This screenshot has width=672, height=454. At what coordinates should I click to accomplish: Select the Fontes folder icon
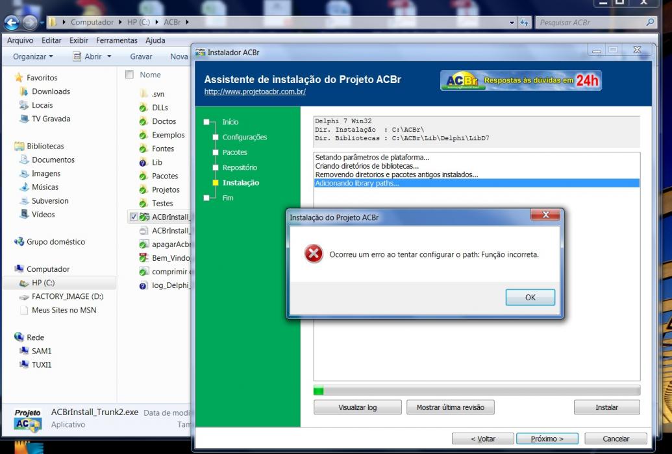[143, 149]
